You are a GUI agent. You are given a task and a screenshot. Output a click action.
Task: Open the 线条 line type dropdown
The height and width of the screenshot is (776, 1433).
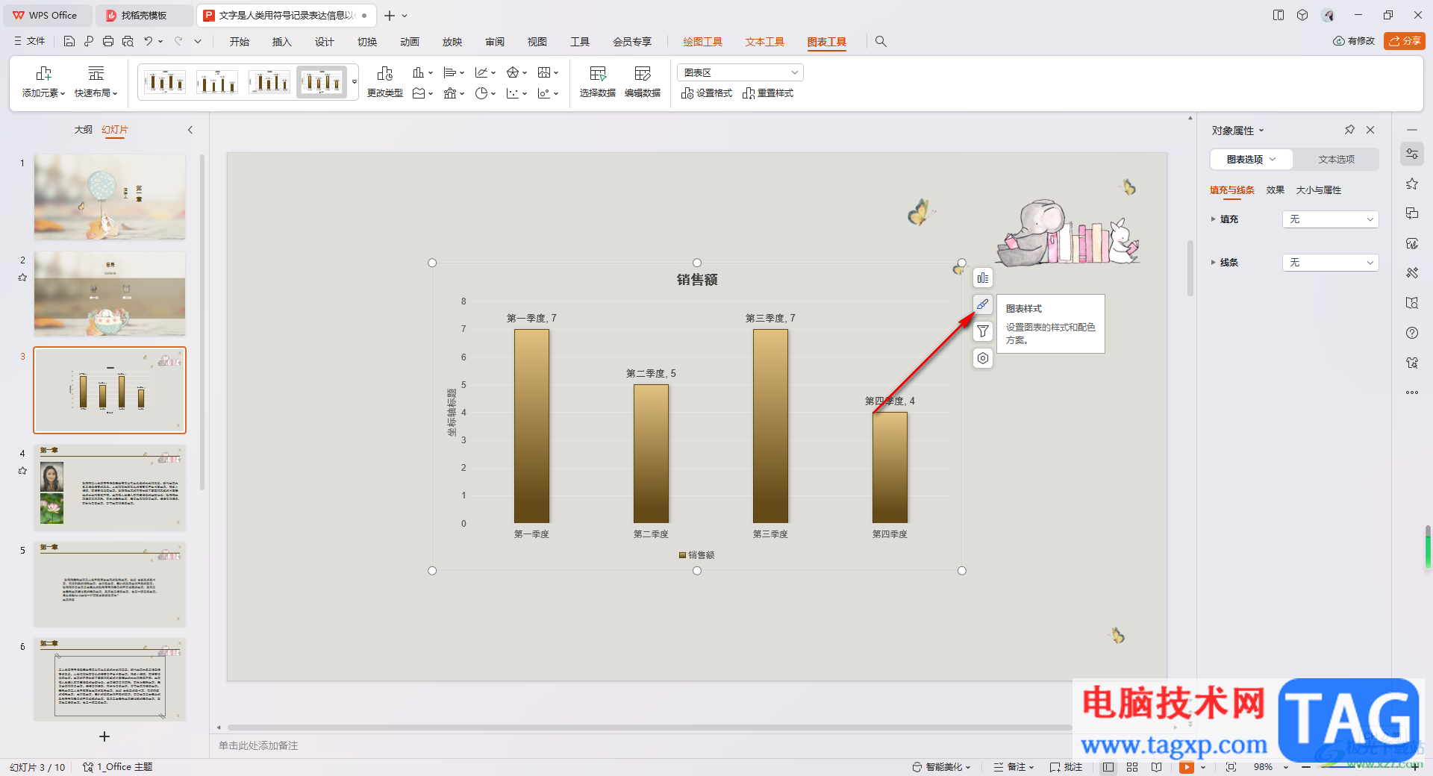[1330, 263]
